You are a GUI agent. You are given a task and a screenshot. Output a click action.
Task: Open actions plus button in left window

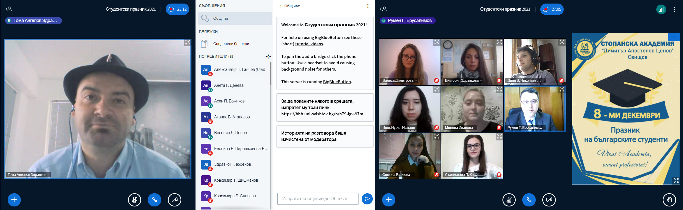(x=14, y=200)
